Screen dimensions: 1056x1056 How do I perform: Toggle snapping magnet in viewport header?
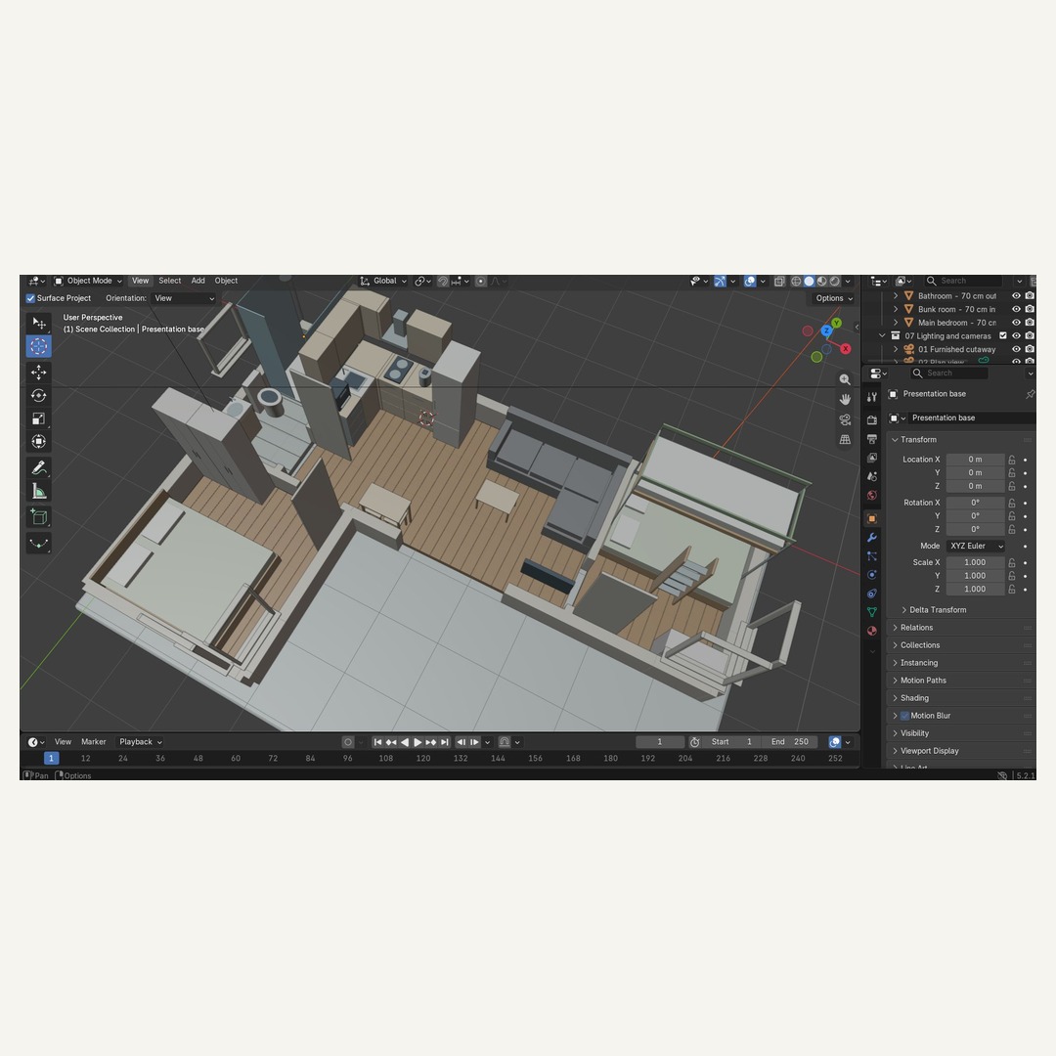click(443, 281)
